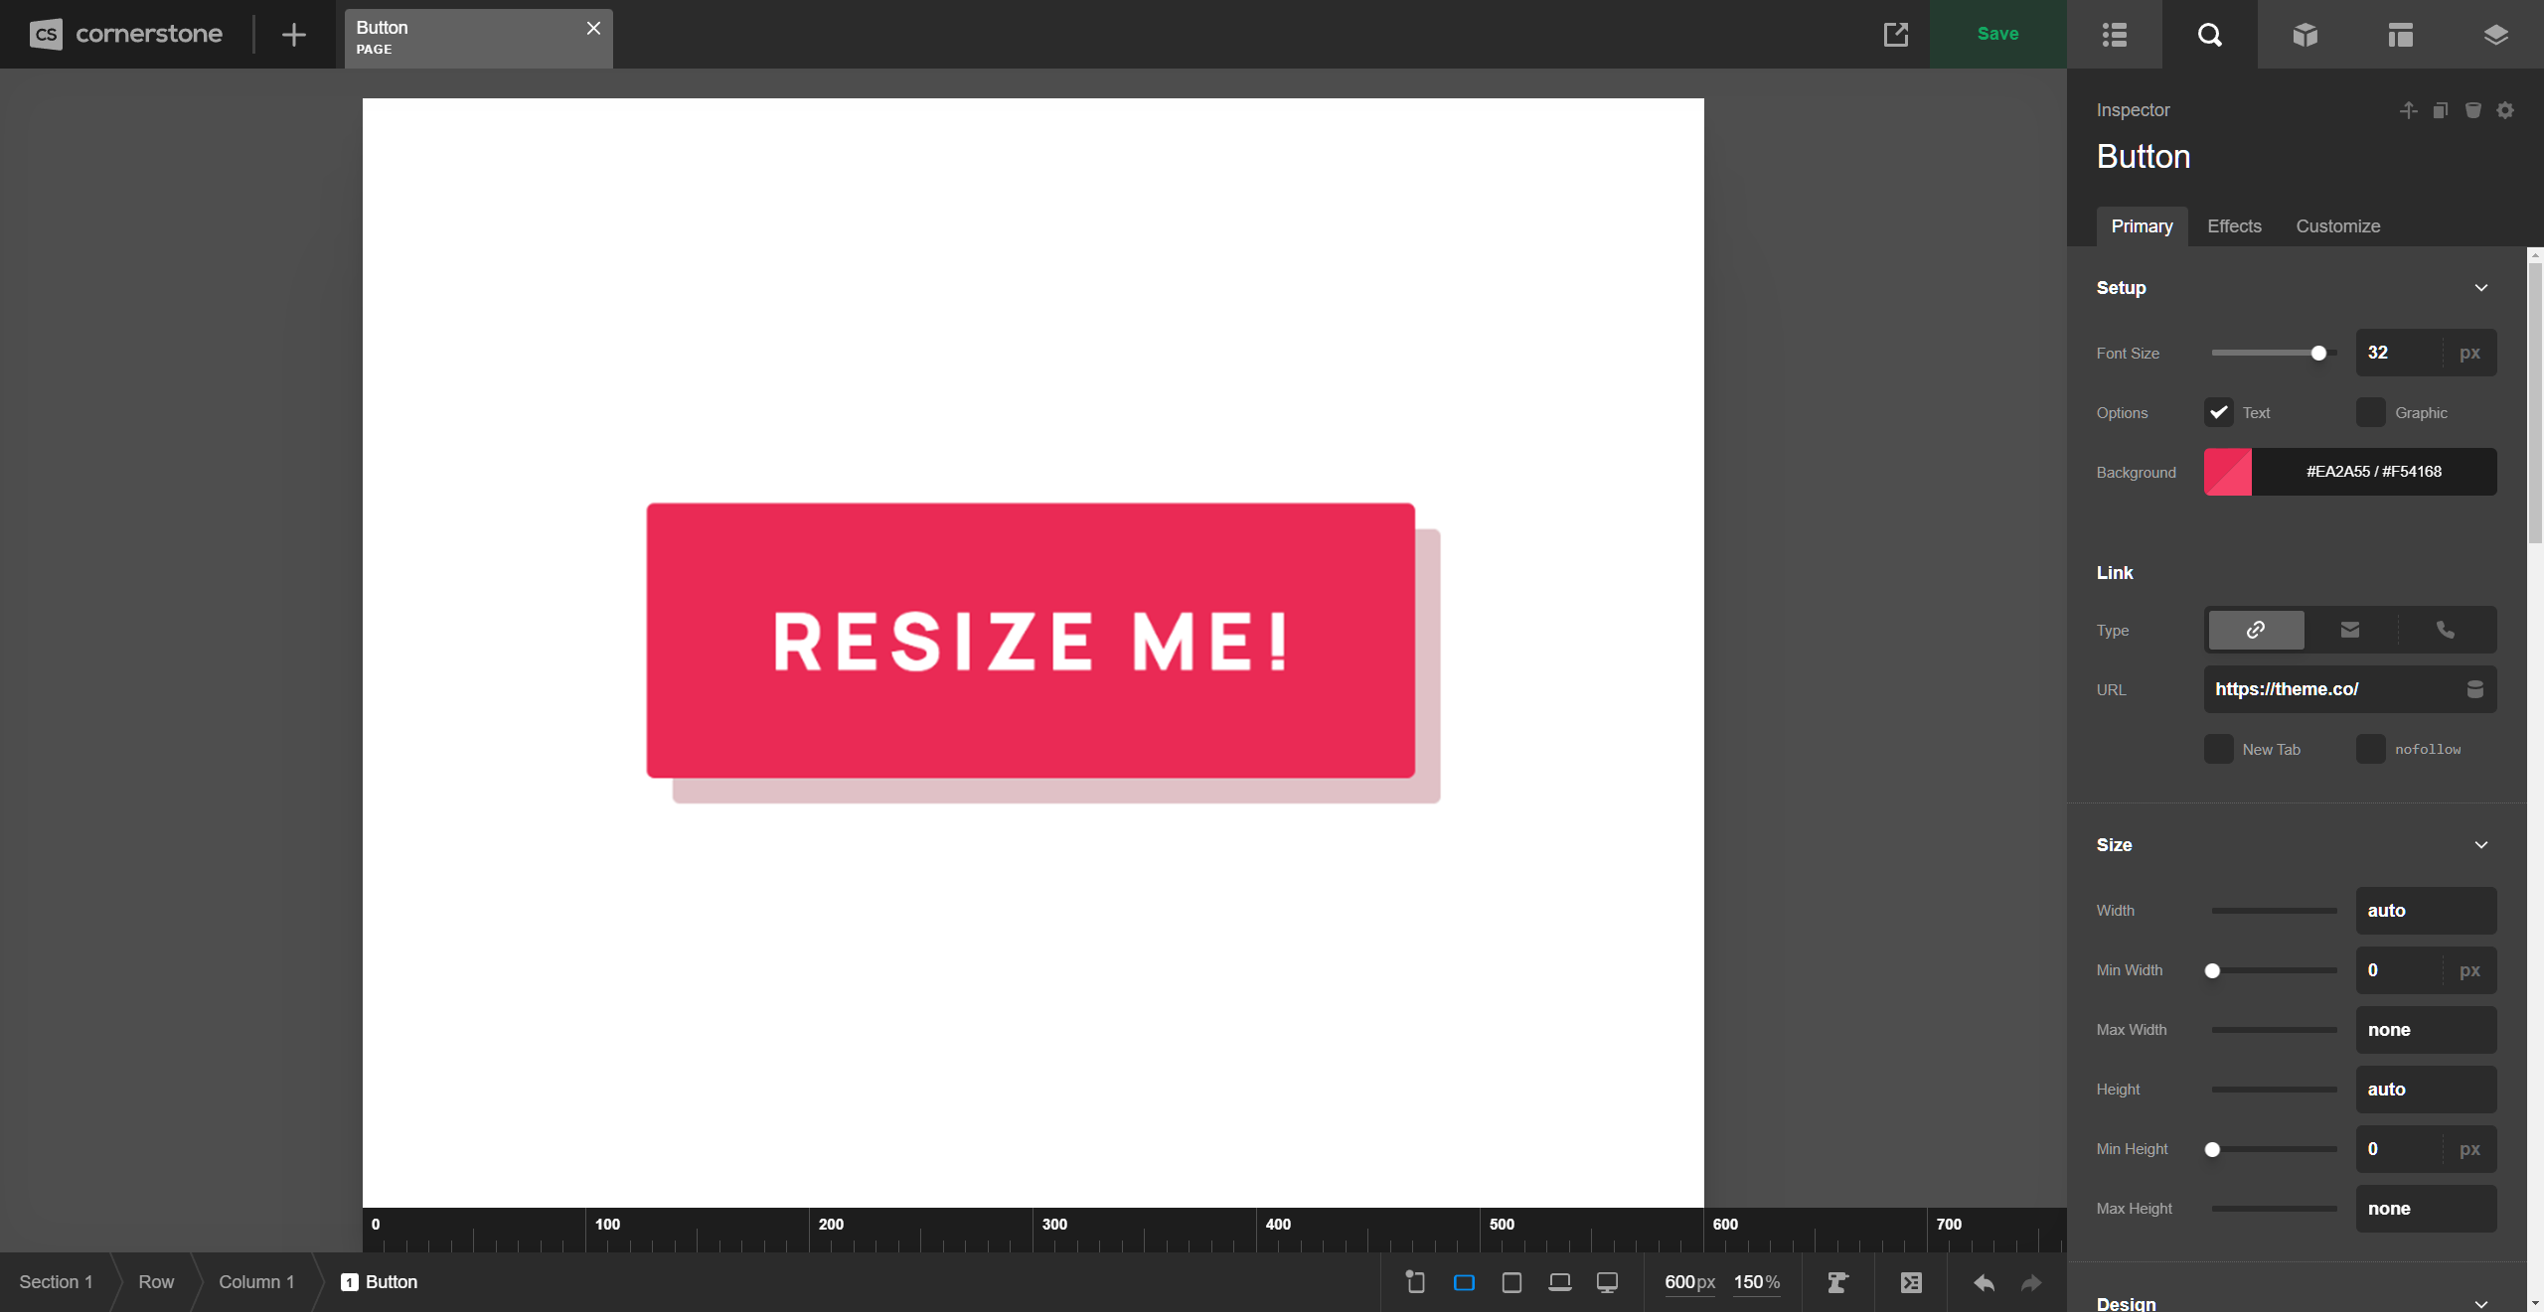The image size is (2544, 1312).
Task: Click the green Save button
Action: pyautogui.click(x=1996, y=33)
